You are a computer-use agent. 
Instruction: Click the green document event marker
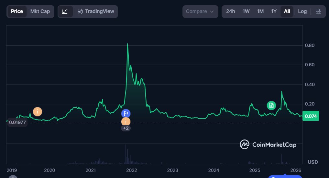(271, 105)
